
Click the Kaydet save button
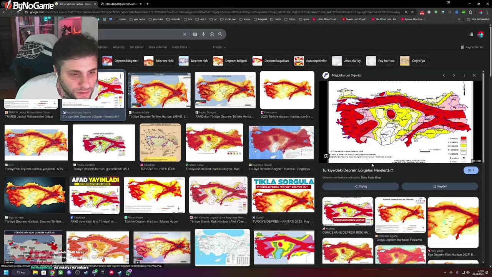point(440,186)
